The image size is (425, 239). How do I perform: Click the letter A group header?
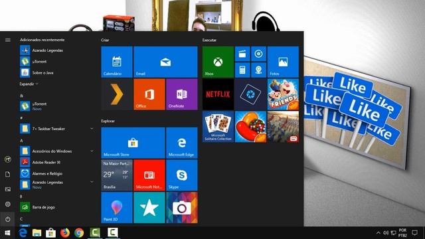click(21, 140)
